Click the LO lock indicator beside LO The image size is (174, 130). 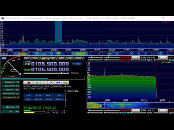tap(29, 64)
